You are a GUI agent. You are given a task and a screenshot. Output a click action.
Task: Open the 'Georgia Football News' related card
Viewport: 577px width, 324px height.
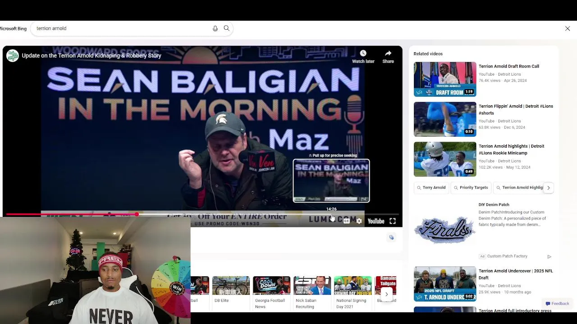click(x=271, y=293)
